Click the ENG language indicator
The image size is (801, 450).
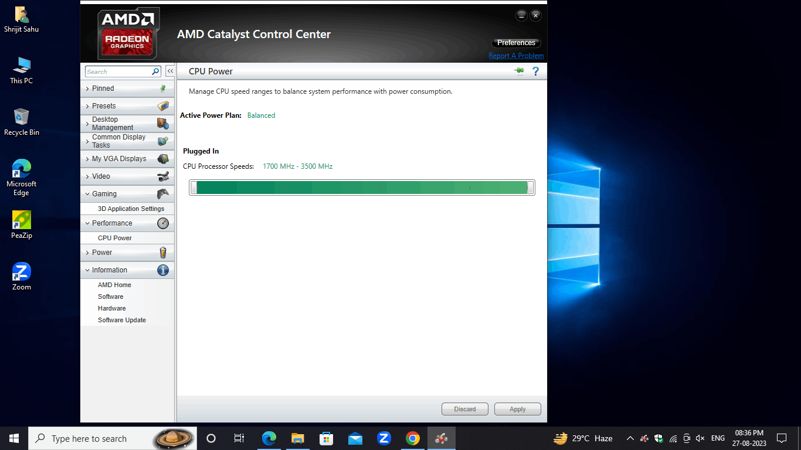coord(718,438)
